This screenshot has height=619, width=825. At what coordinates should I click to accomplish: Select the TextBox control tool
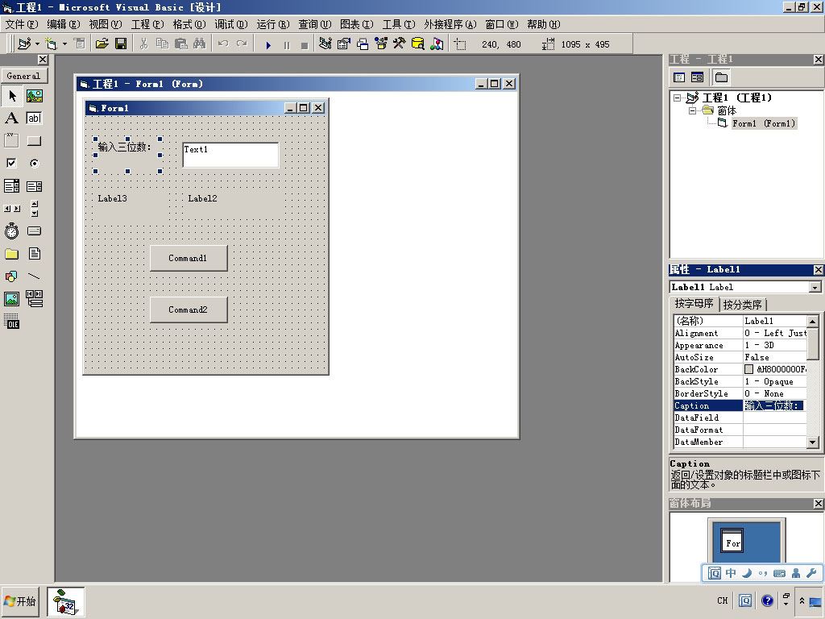click(x=34, y=118)
